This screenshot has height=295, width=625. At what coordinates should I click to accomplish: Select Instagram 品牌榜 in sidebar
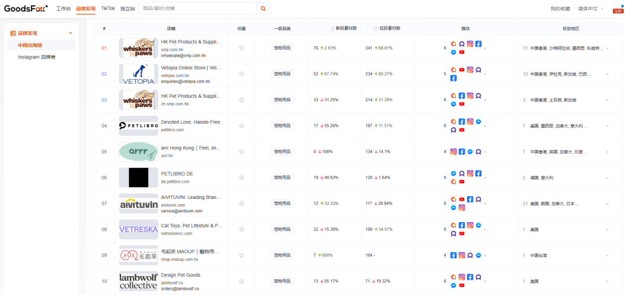[41, 57]
